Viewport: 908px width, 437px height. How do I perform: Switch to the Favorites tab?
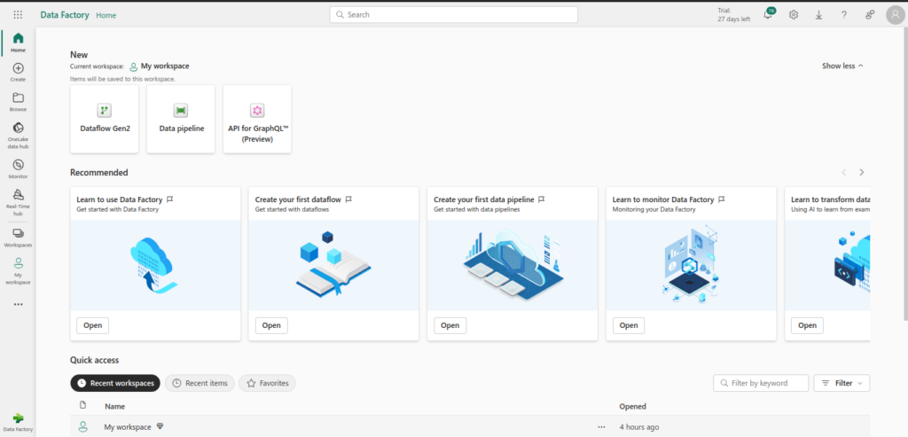point(267,383)
